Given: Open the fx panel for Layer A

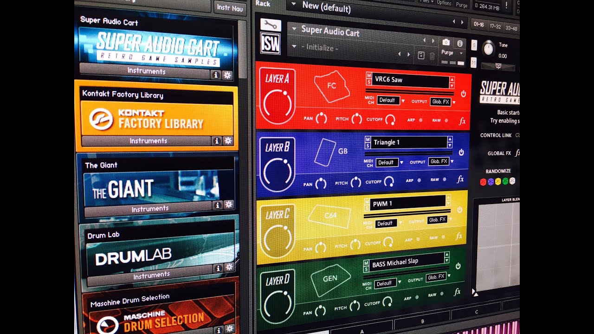Looking at the screenshot, I should pyautogui.click(x=462, y=121).
